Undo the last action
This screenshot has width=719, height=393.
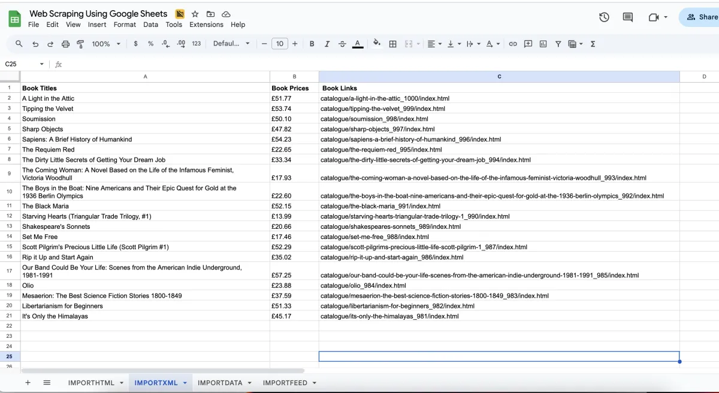click(x=35, y=44)
